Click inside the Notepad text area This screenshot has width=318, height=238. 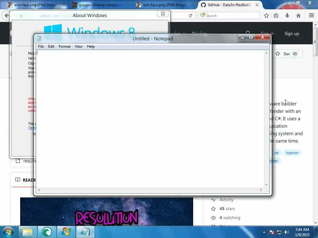(x=150, y=118)
